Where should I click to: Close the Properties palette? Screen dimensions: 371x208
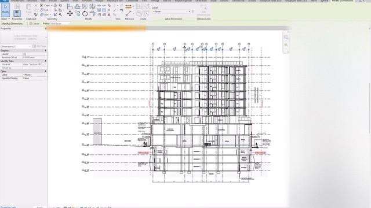[45, 28]
